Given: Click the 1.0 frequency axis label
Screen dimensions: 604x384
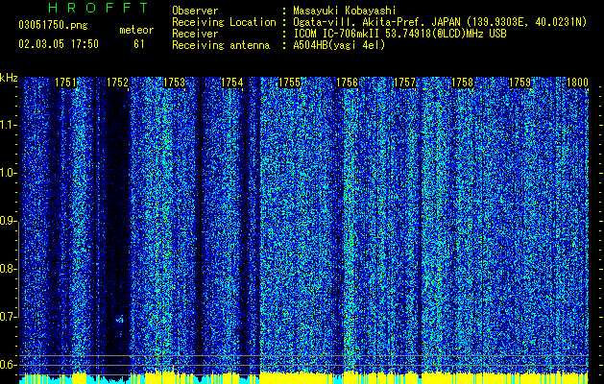Looking at the screenshot, I should point(8,173).
